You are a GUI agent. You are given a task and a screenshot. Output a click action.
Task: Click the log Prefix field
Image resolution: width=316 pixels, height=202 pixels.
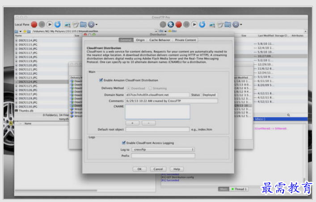pyautogui.click(x=163, y=155)
